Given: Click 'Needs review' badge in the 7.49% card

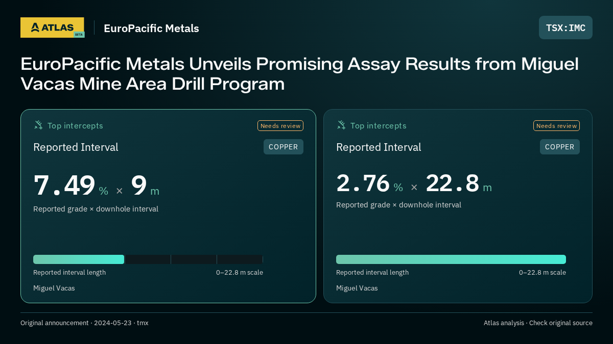Looking at the screenshot, I should pos(280,126).
